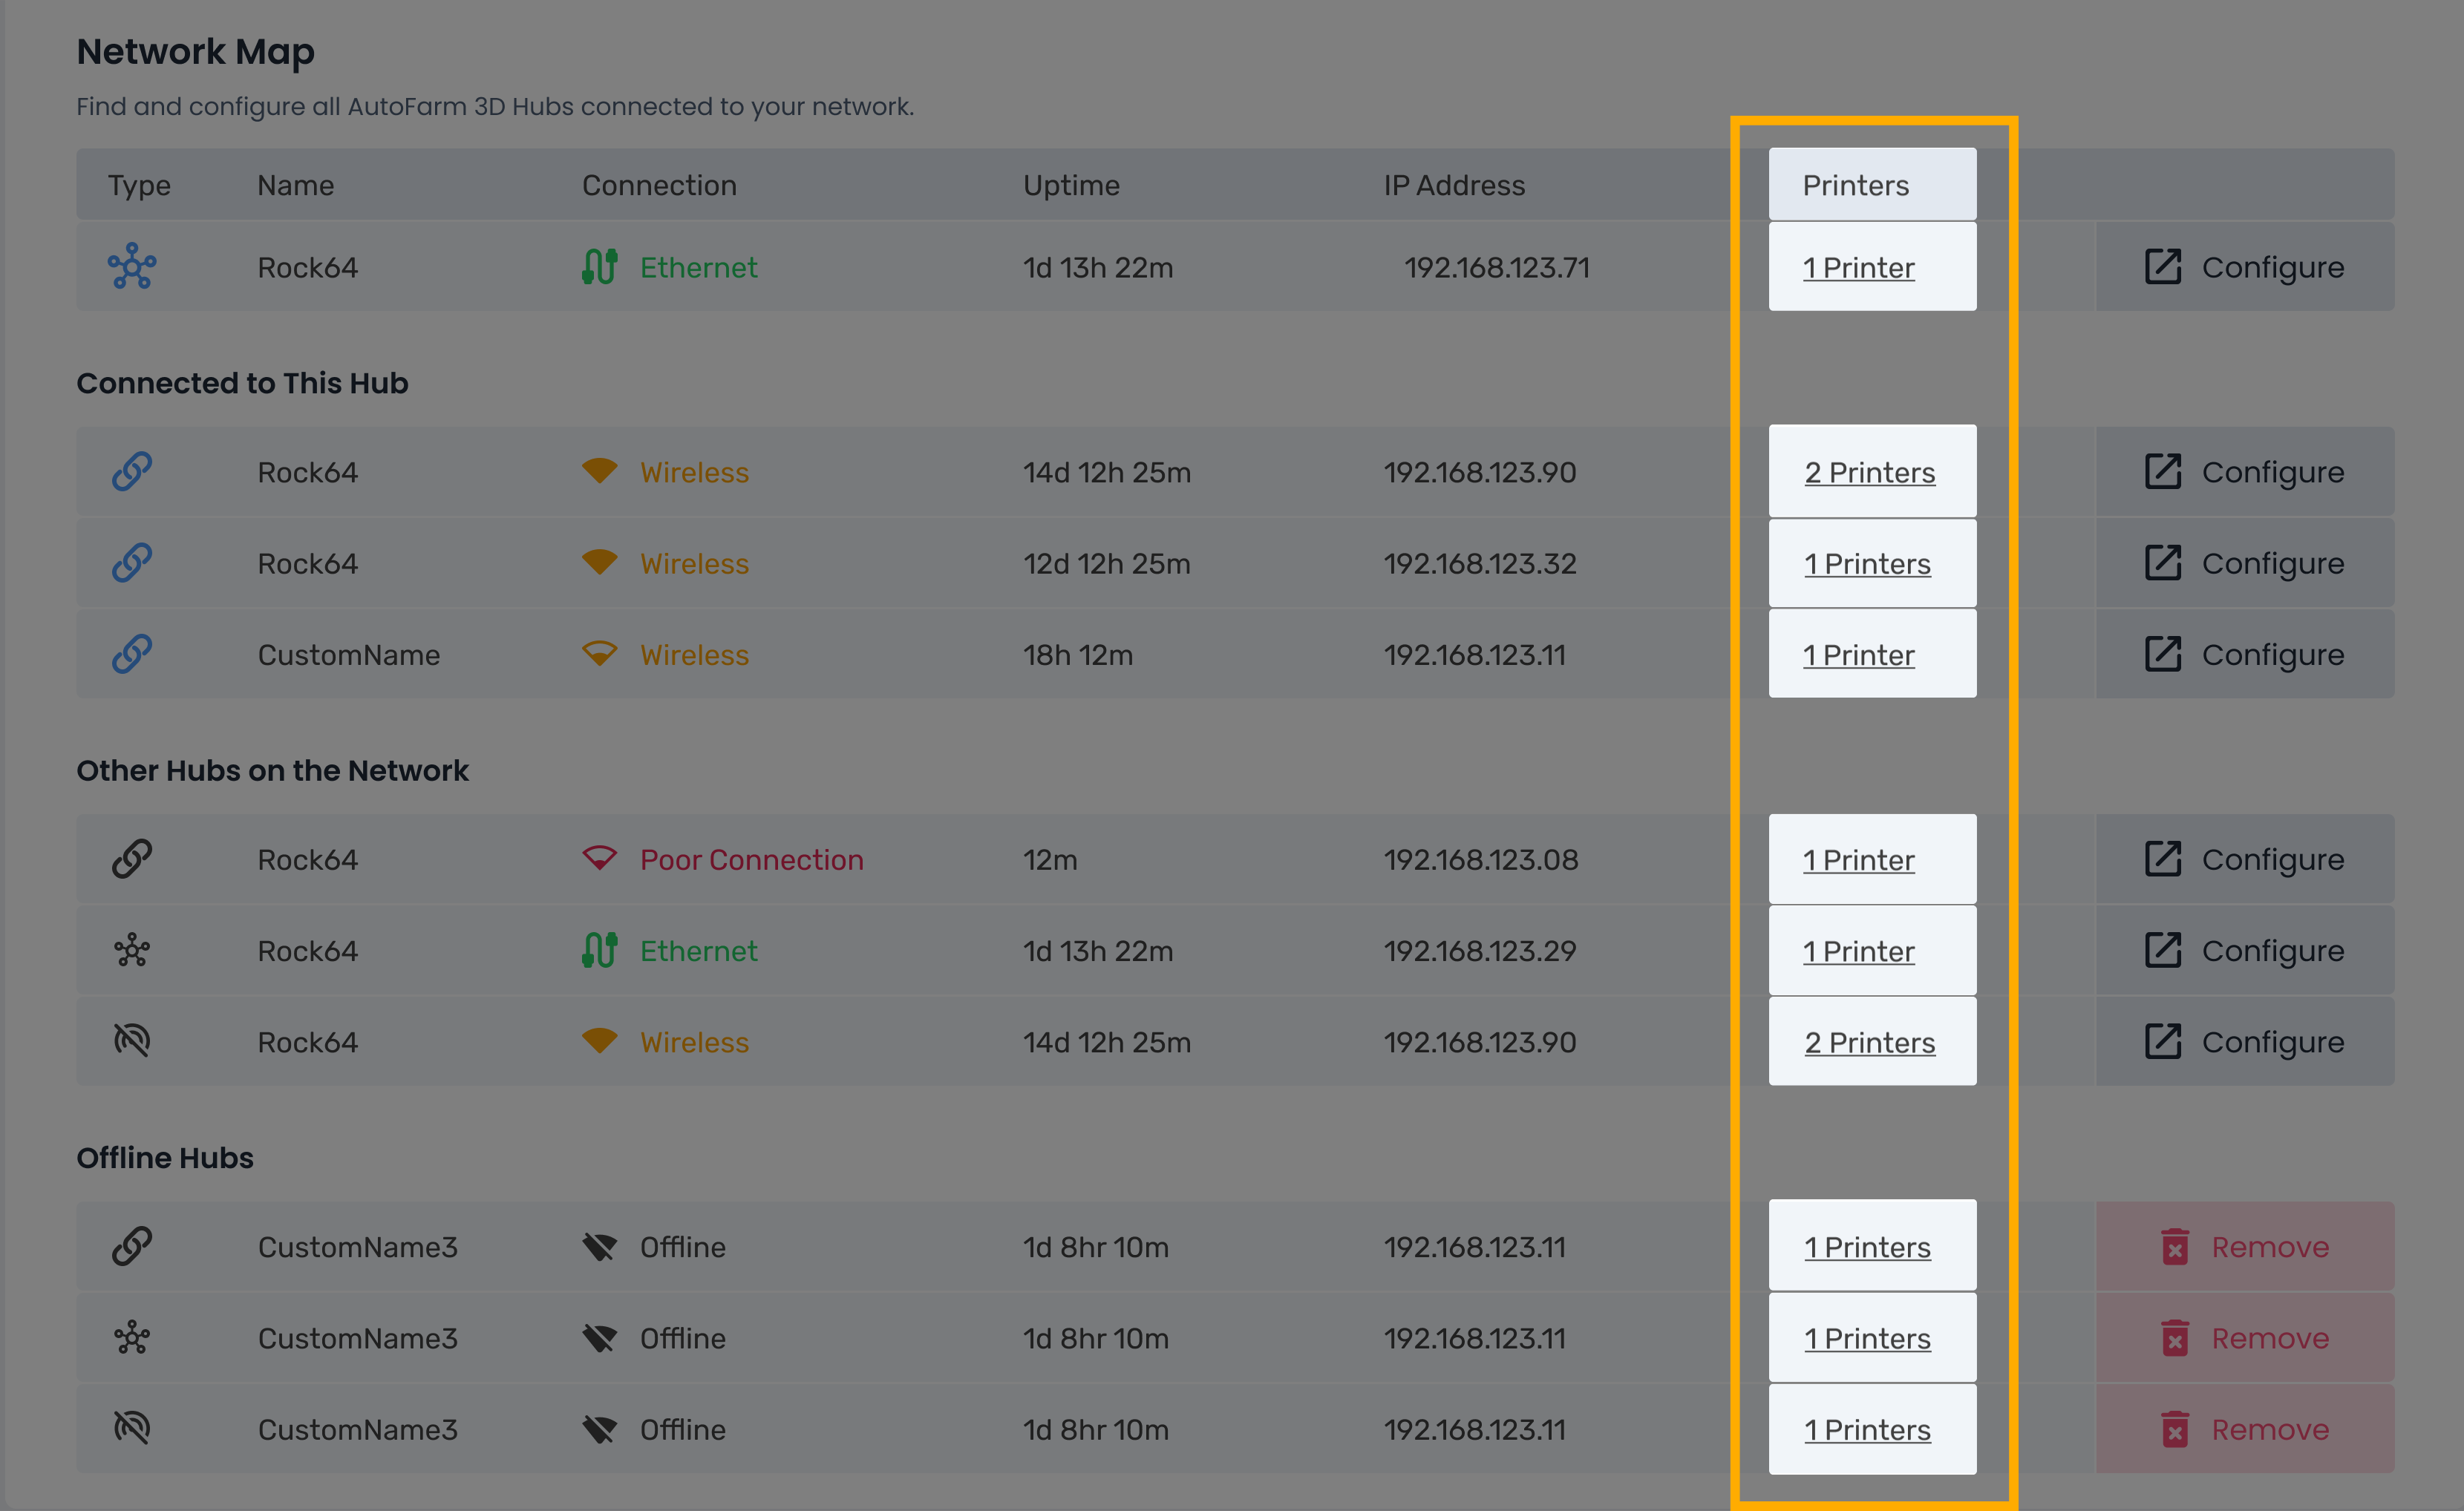Click the hub type icon on the second offline row
Image resolution: width=2464 pixels, height=1511 pixels.
pos(132,1337)
